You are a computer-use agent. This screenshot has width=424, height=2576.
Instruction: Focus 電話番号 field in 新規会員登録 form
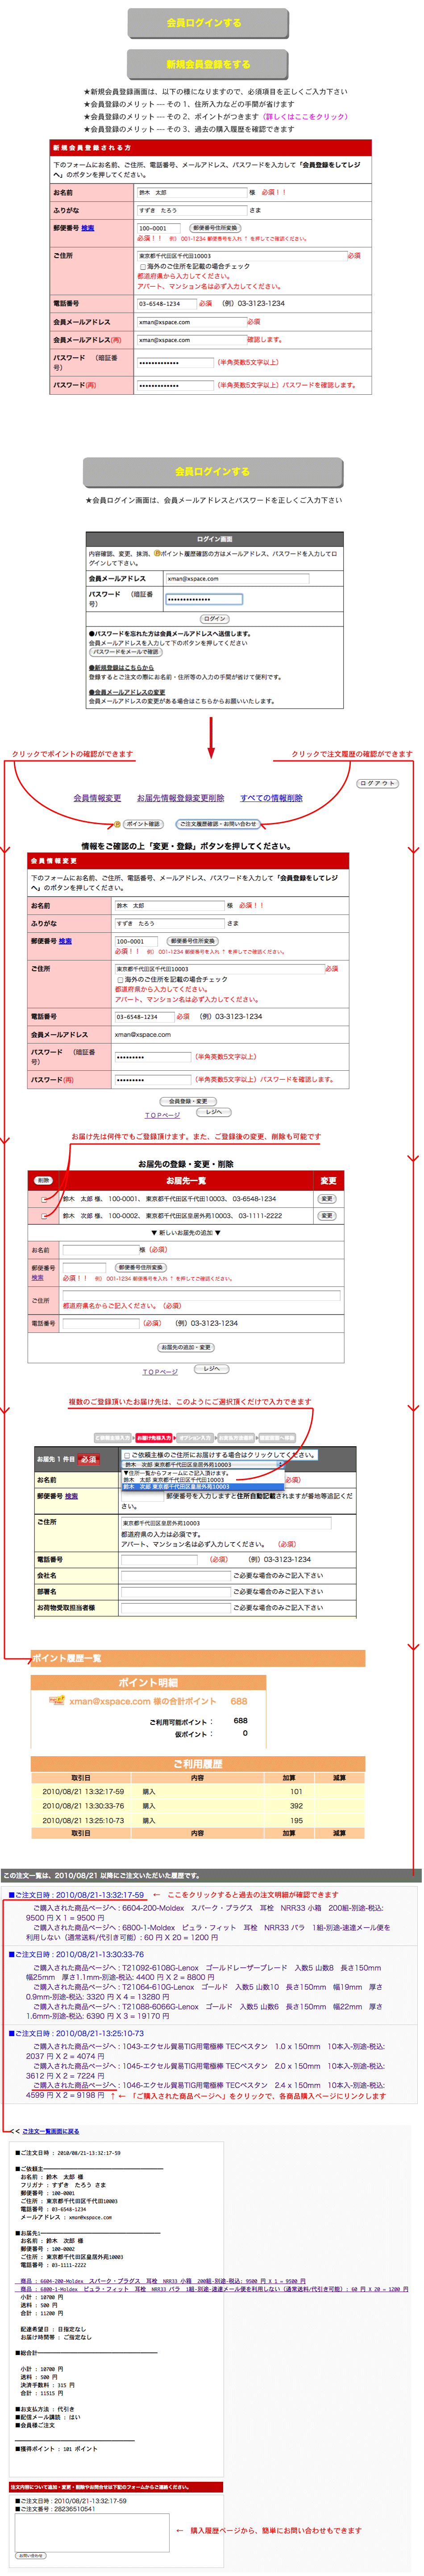click(x=166, y=304)
